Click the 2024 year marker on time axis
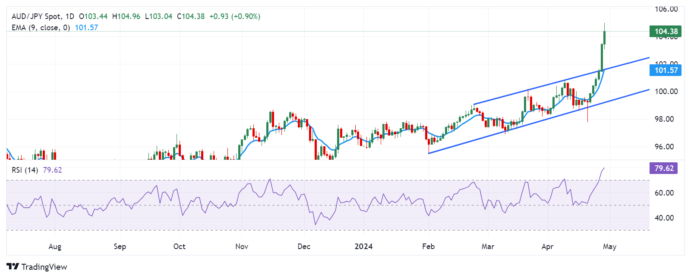691x278 pixels. (363, 246)
